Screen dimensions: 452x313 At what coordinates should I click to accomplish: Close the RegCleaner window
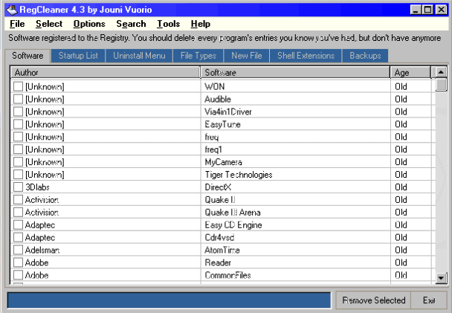click(x=441, y=10)
